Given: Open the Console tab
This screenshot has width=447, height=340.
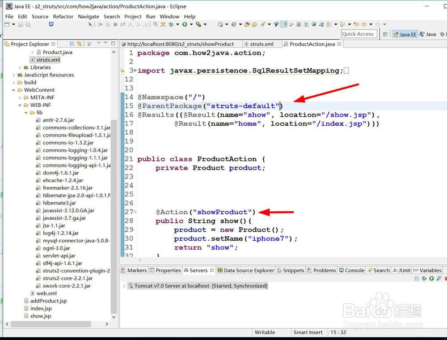Looking at the screenshot, I should coord(351,270).
